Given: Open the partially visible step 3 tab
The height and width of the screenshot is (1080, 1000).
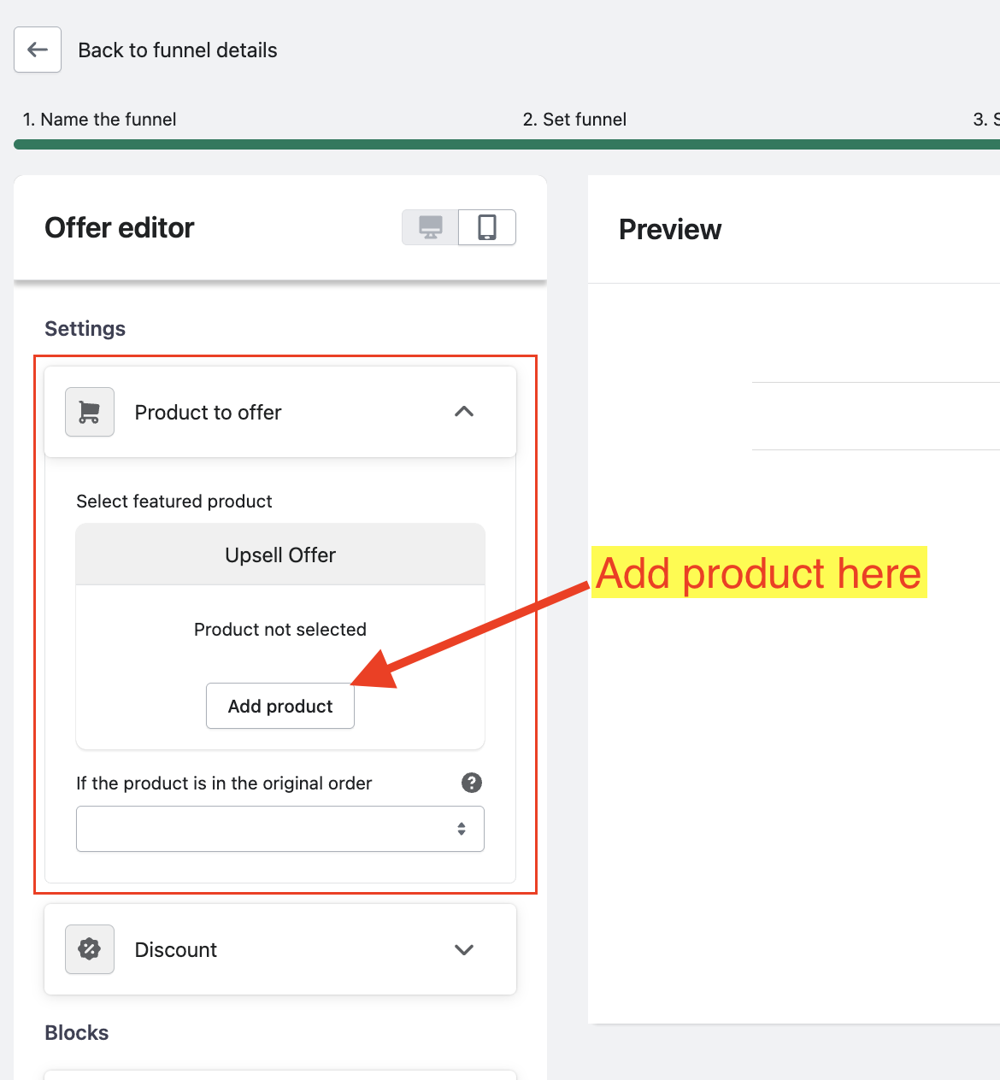Looking at the screenshot, I should pos(986,120).
